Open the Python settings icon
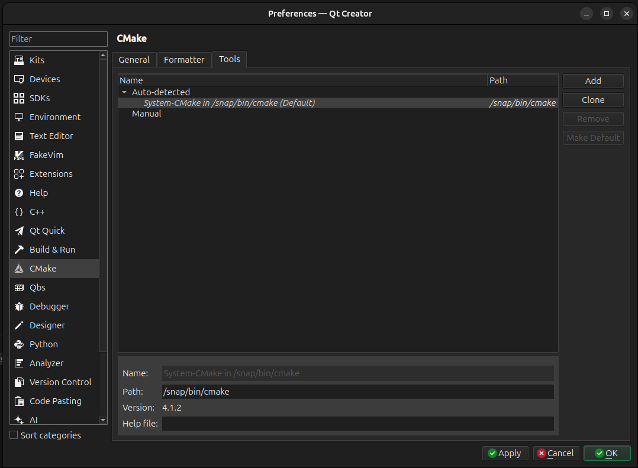 pos(19,344)
